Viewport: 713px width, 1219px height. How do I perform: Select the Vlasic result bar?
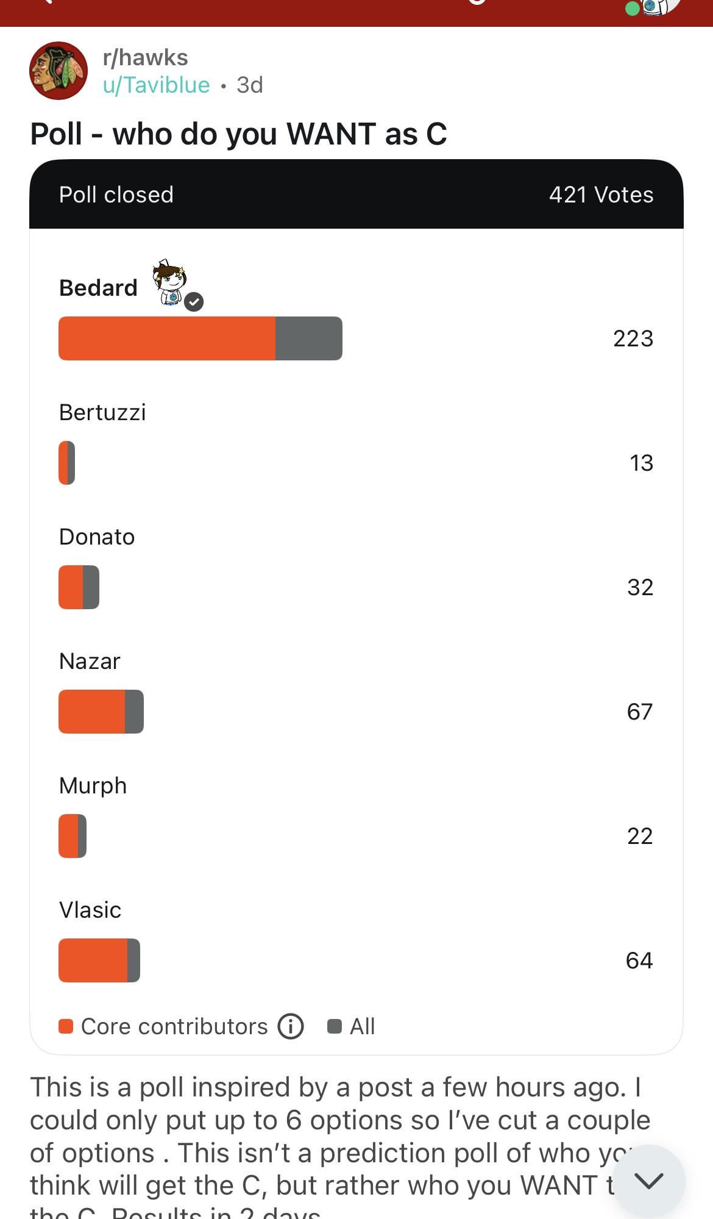point(99,960)
